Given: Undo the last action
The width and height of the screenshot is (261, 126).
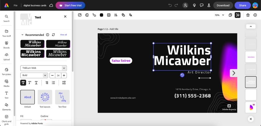Looking at the screenshot, I should point(170,5).
